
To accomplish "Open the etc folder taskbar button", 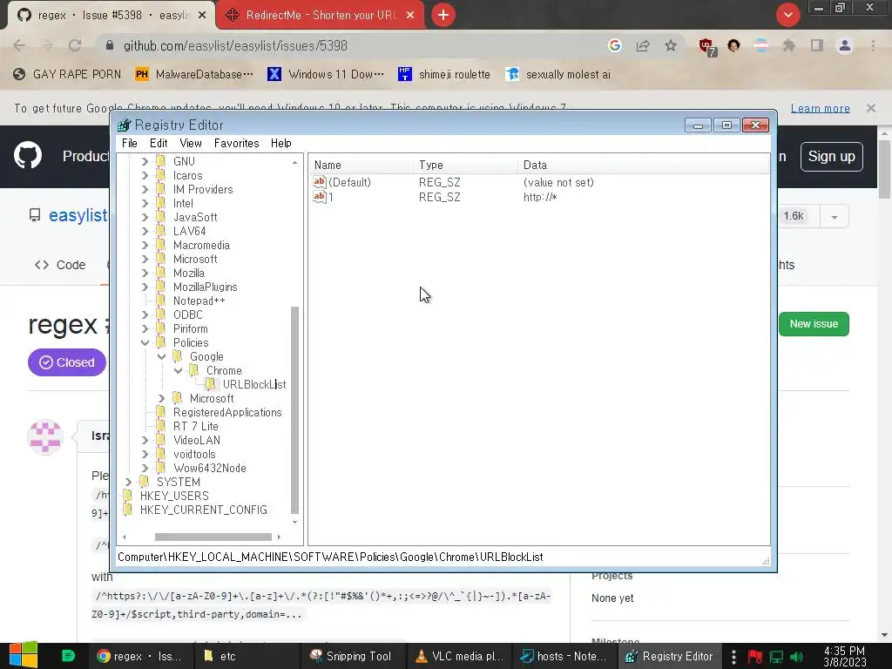I will tap(247, 657).
